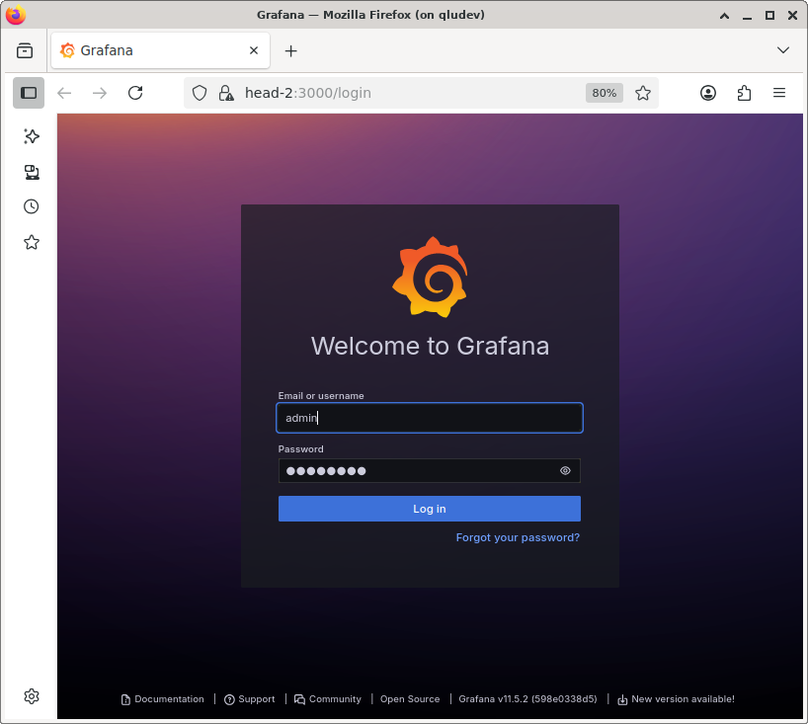Screen dimensions: 808x724
Task: Open bookmarks via the star sidebar icon
Action: [31, 242]
